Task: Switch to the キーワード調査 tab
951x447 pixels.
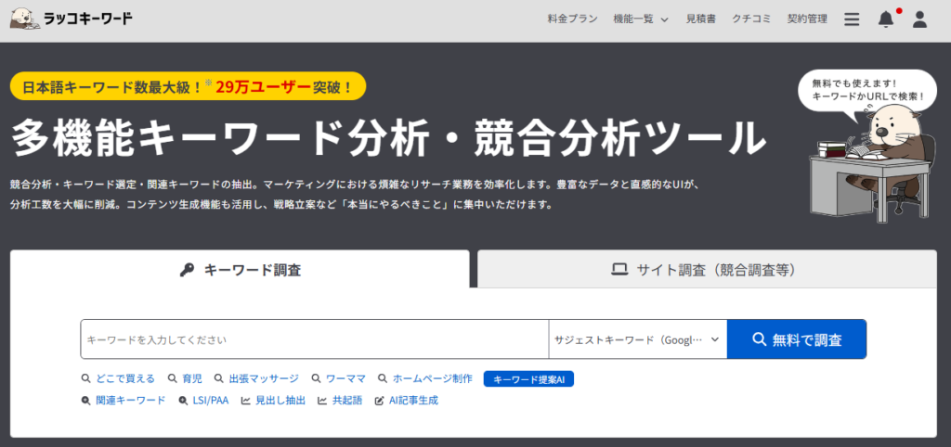Action: pyautogui.click(x=240, y=270)
